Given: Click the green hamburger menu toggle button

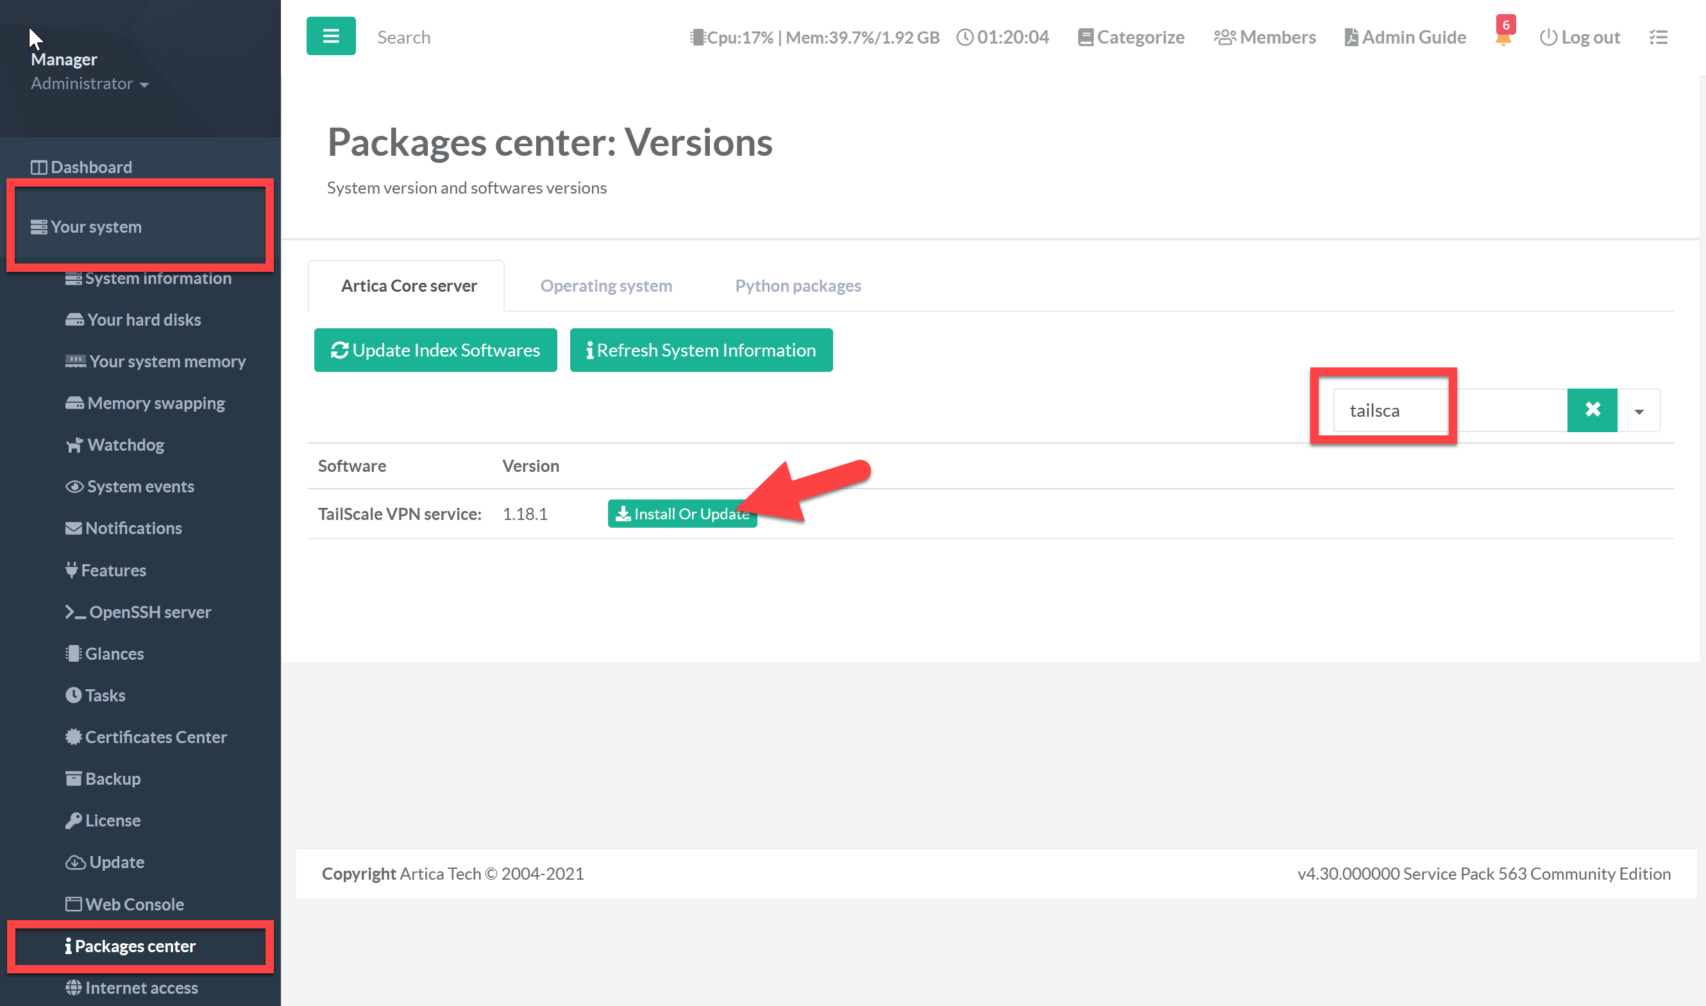Looking at the screenshot, I should (330, 36).
